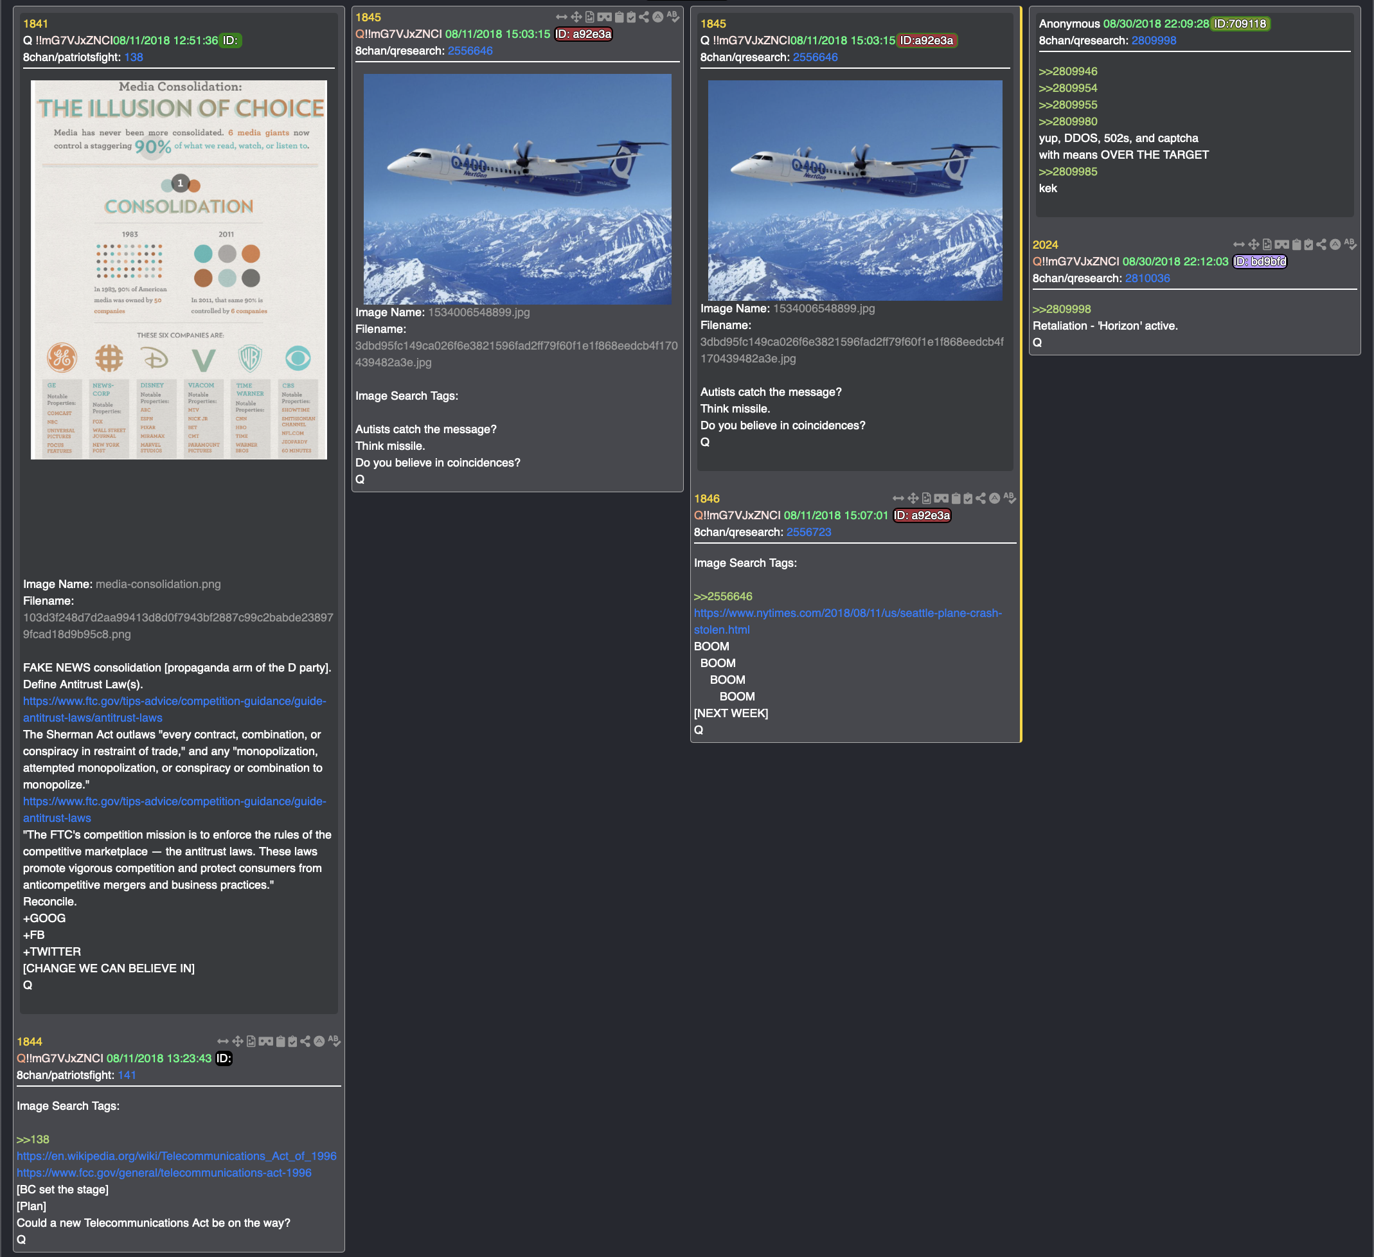The image size is (1374, 1257).
Task: Click VR goggles icon on post 1846
Action: tap(941, 498)
